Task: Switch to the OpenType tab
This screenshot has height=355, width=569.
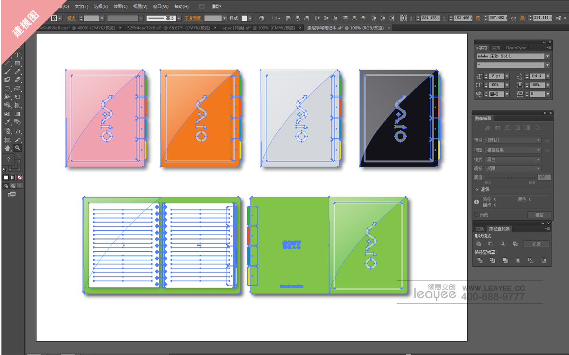Action: pos(516,47)
